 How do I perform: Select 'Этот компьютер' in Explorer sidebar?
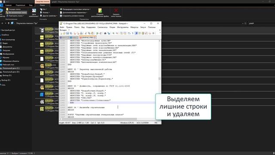[8, 40]
